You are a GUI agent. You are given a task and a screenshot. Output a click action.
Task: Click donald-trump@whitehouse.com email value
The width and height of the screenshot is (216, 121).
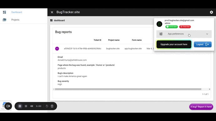pos(72,60)
